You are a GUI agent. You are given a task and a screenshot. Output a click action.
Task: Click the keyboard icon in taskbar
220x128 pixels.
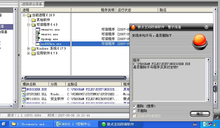coord(195,124)
